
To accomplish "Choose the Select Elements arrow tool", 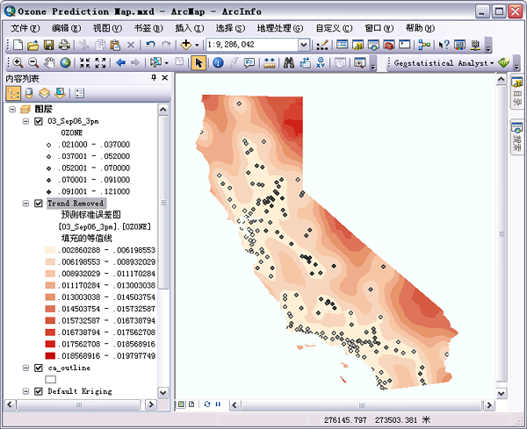I will 198,62.
